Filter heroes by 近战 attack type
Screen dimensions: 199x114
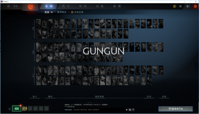pos(149,96)
